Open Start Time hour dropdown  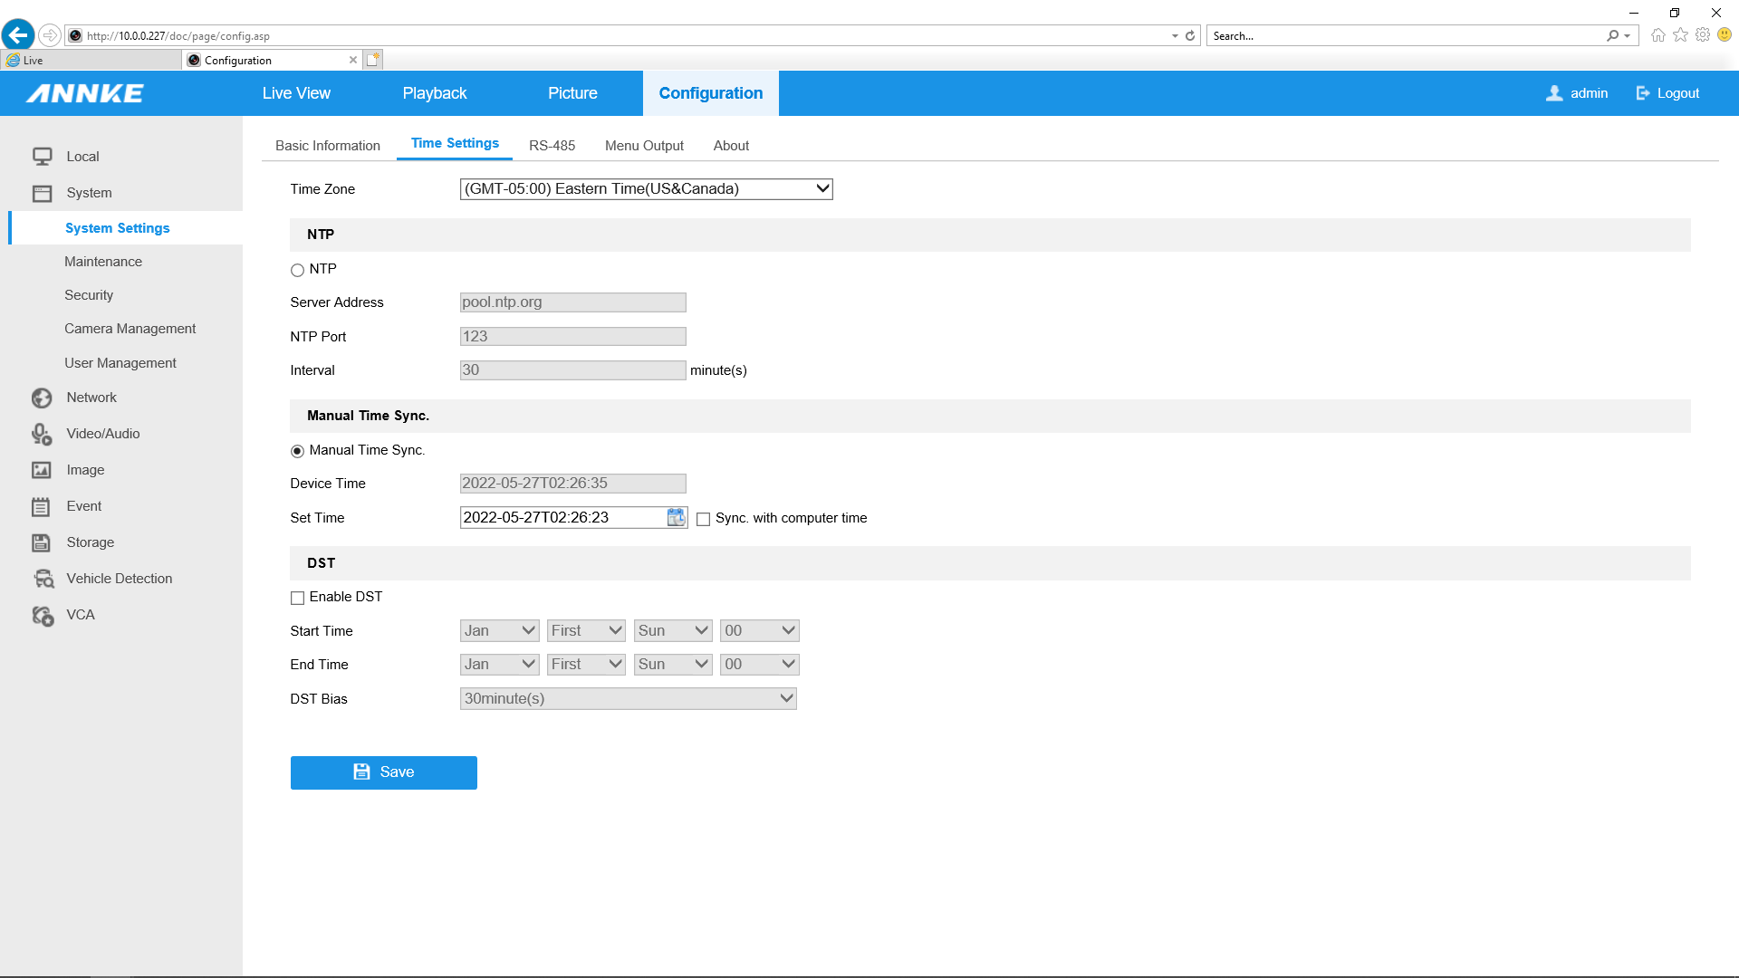click(x=760, y=631)
